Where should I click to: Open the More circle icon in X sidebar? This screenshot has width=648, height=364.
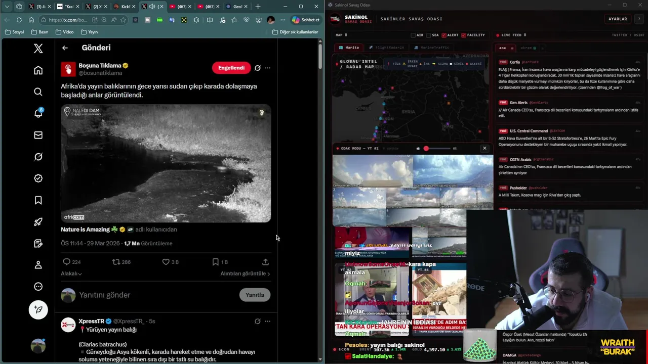(38, 287)
